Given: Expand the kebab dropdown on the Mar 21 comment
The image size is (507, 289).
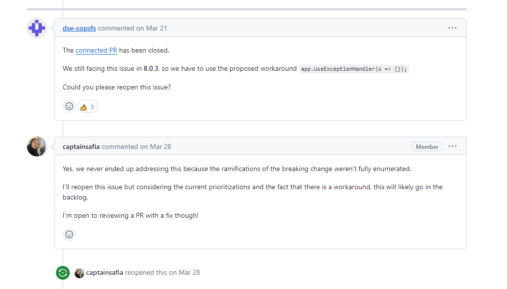Looking at the screenshot, I should 452,28.
